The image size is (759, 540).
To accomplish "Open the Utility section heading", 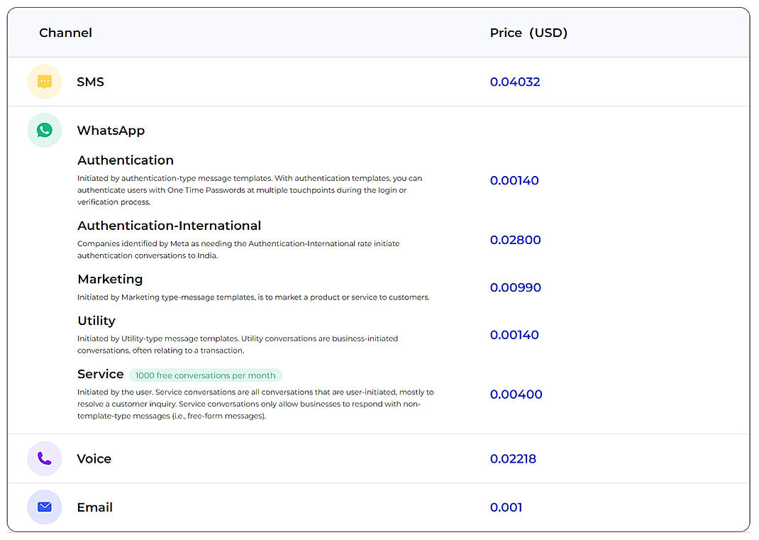I will pos(96,321).
